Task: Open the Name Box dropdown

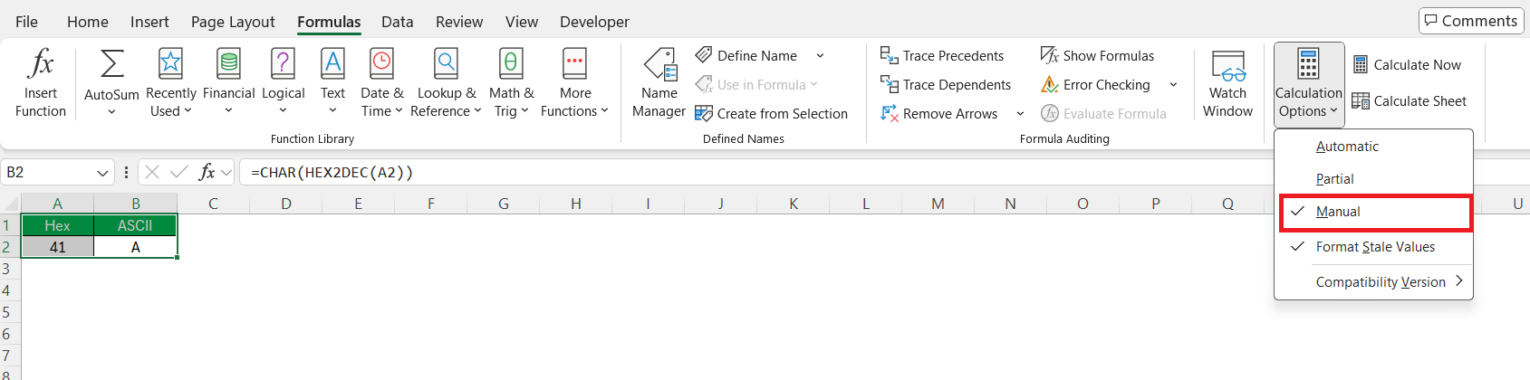Action: click(102, 172)
